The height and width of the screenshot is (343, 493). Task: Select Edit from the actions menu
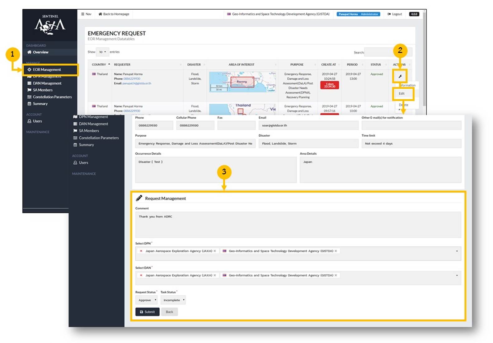click(402, 94)
